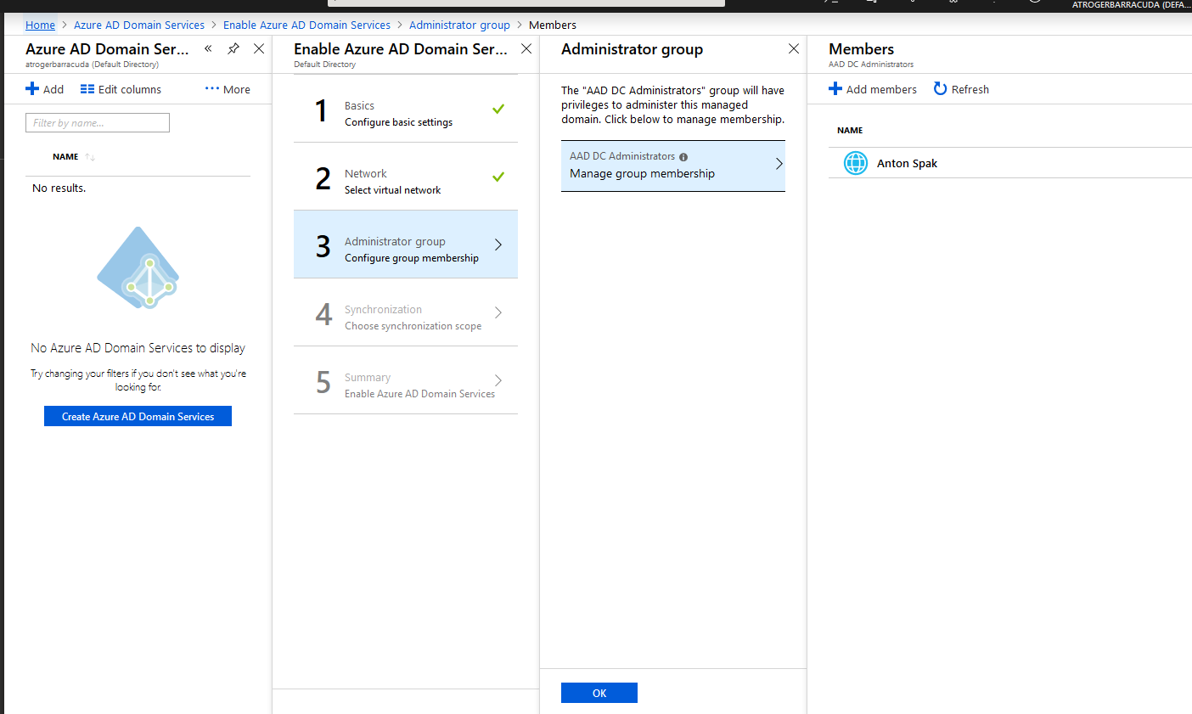Viewport: 1192px width, 714px height.
Task: Click the globe avatar for Anton Spak
Action: click(x=856, y=163)
